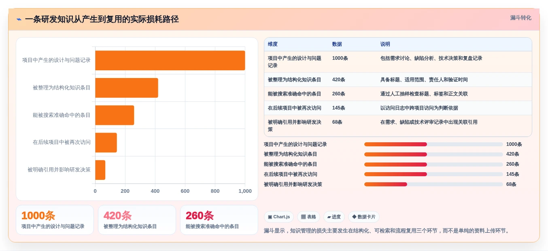Click the progress bar for 项目中产生的设计与问题记录

pyautogui.click(x=433, y=144)
